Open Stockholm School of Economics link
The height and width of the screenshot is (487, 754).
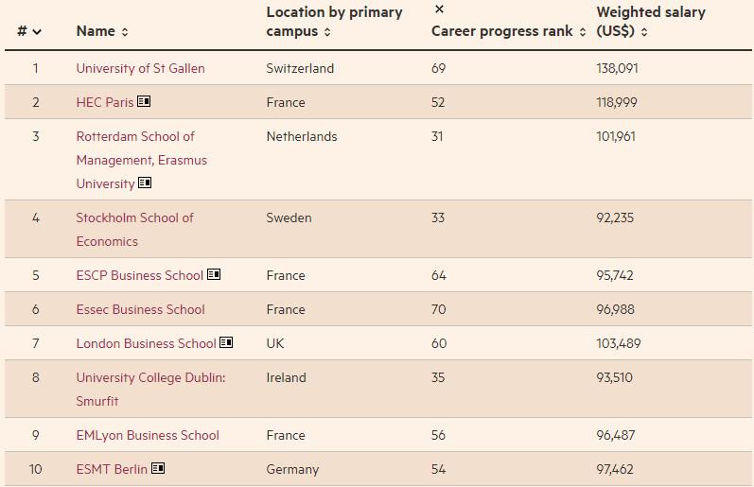[x=135, y=230]
